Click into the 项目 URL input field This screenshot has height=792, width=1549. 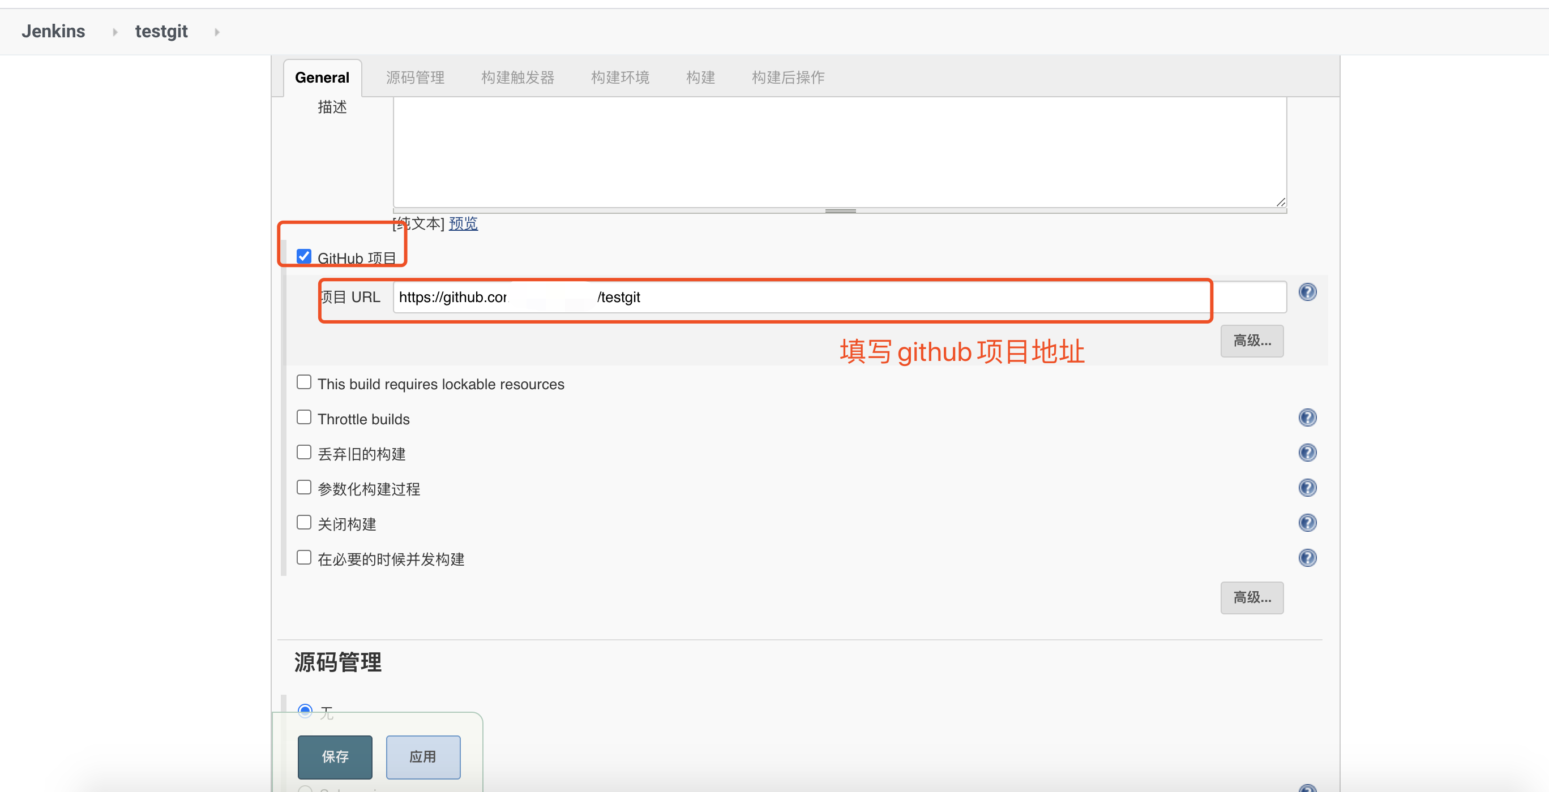842,297
